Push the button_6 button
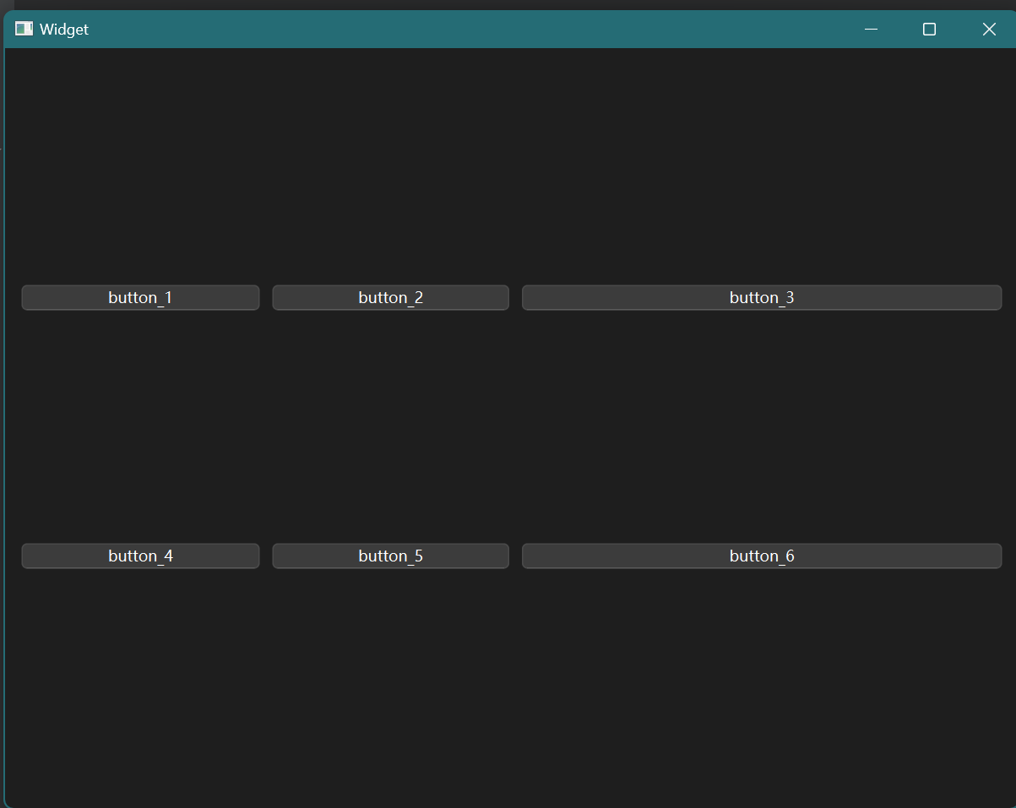This screenshot has width=1016, height=808. point(761,556)
